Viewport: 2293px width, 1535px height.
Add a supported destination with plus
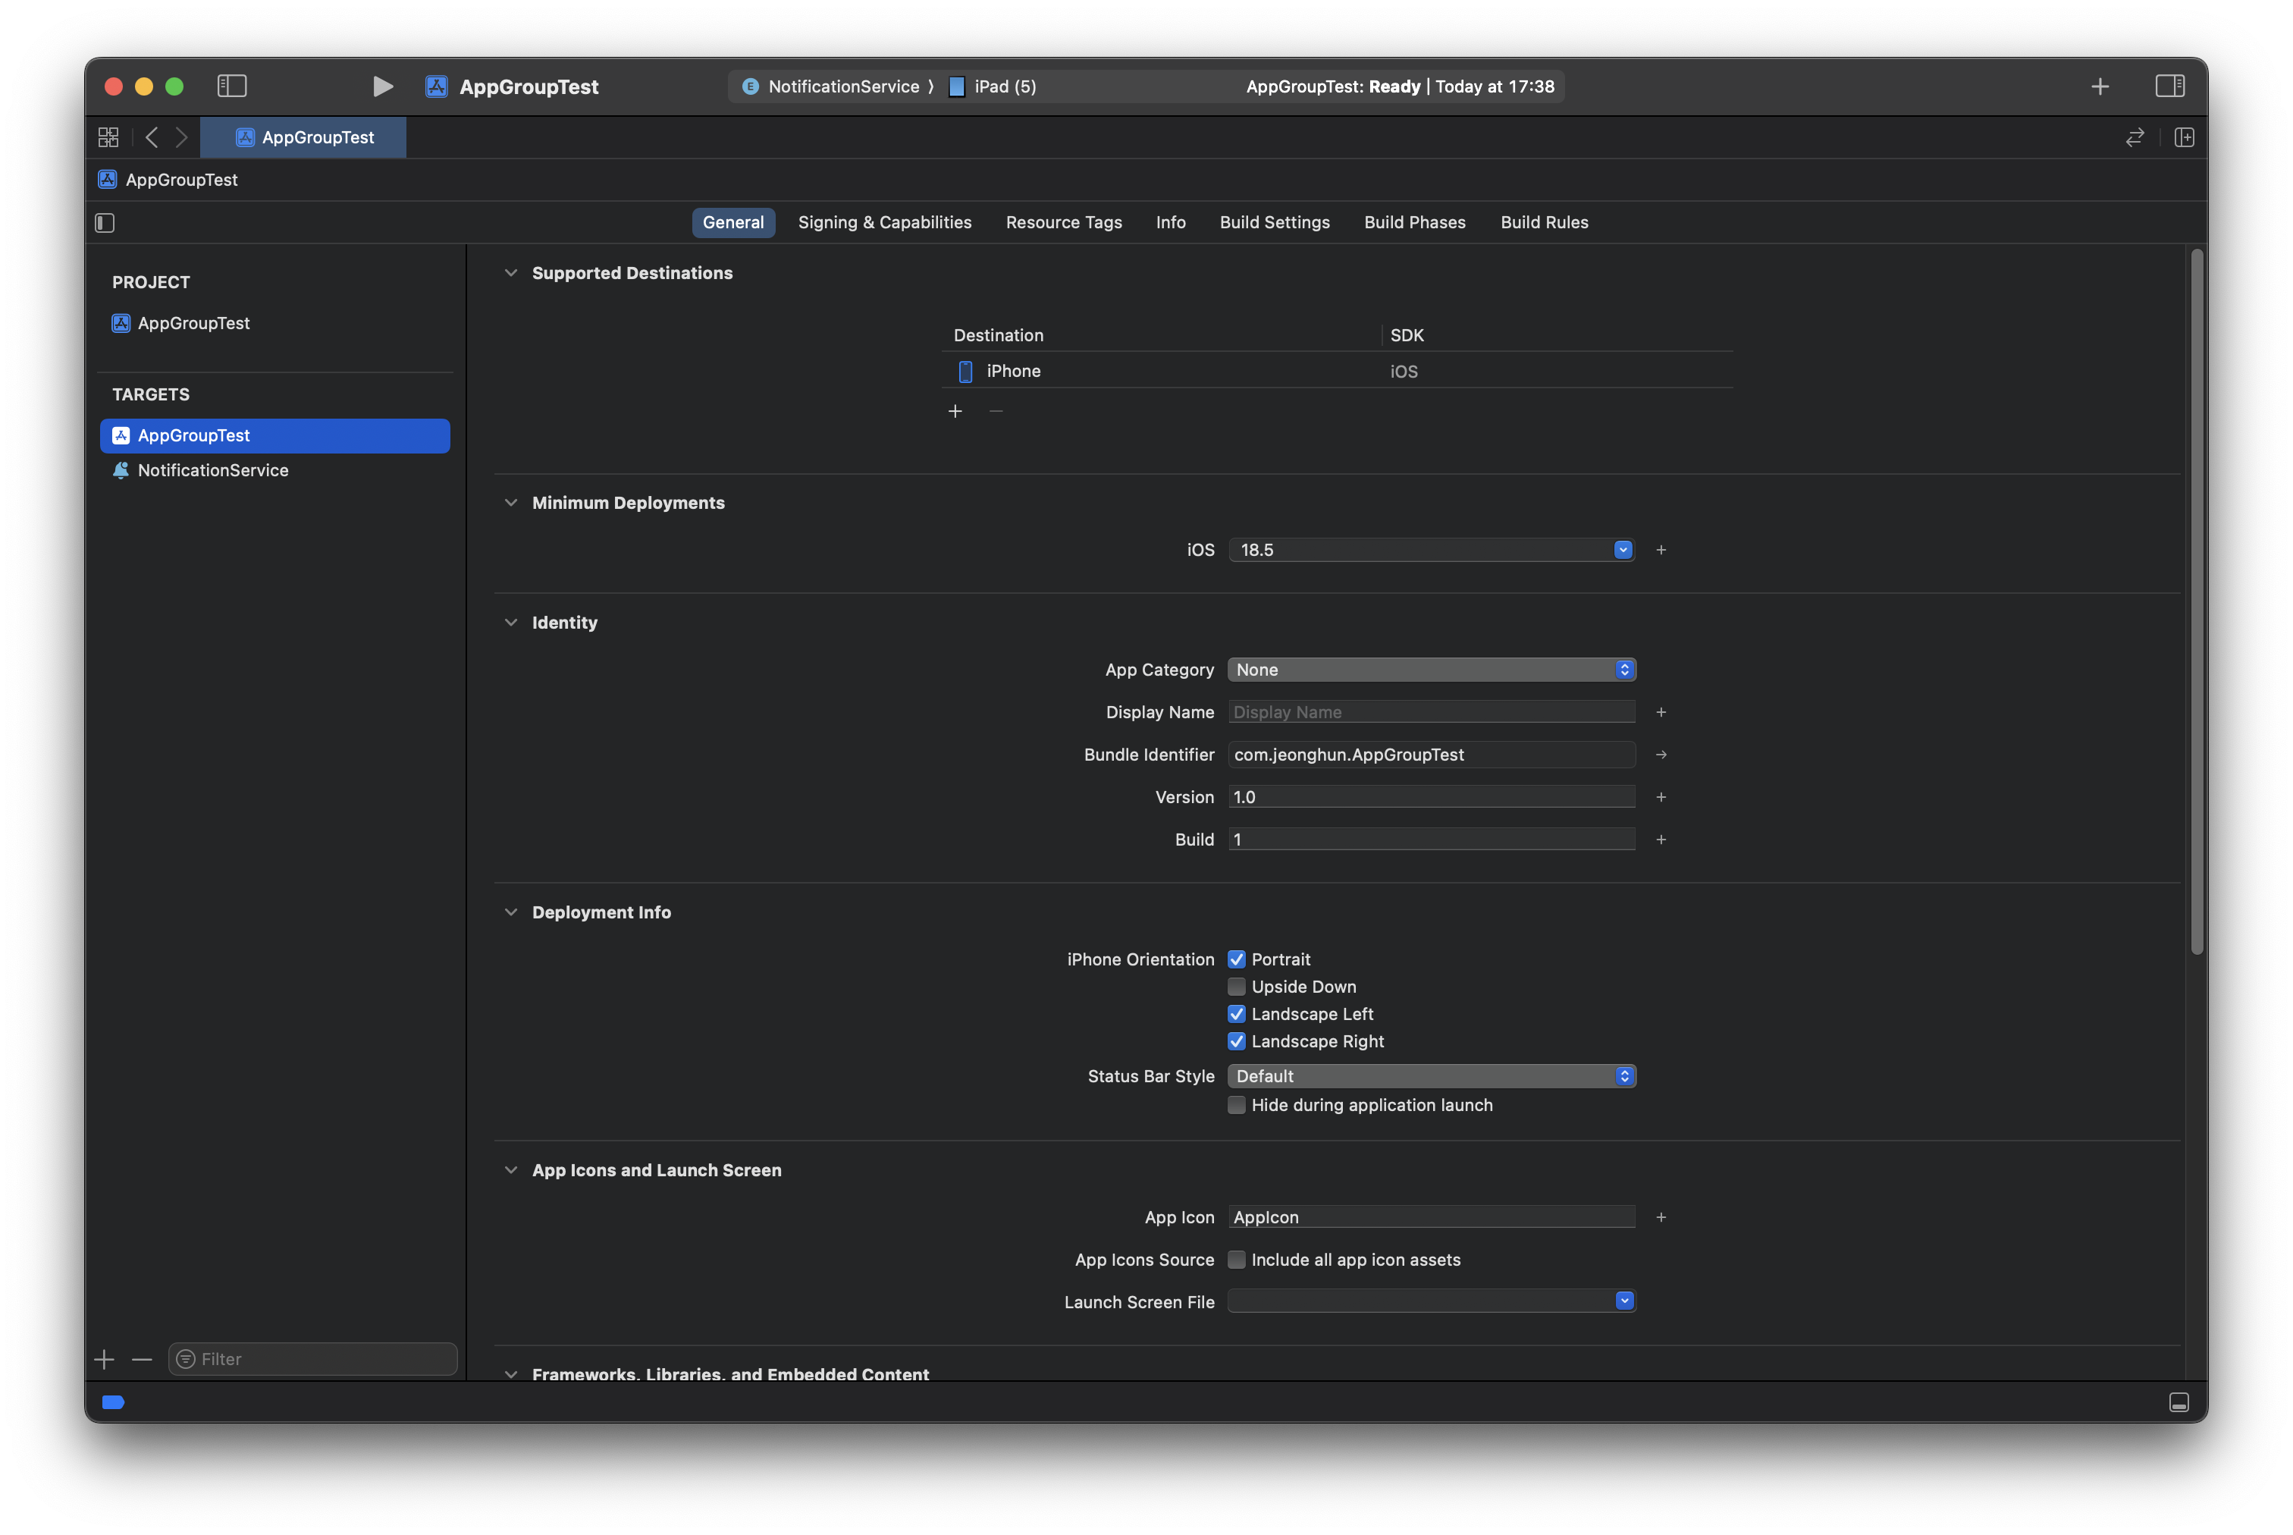point(955,411)
